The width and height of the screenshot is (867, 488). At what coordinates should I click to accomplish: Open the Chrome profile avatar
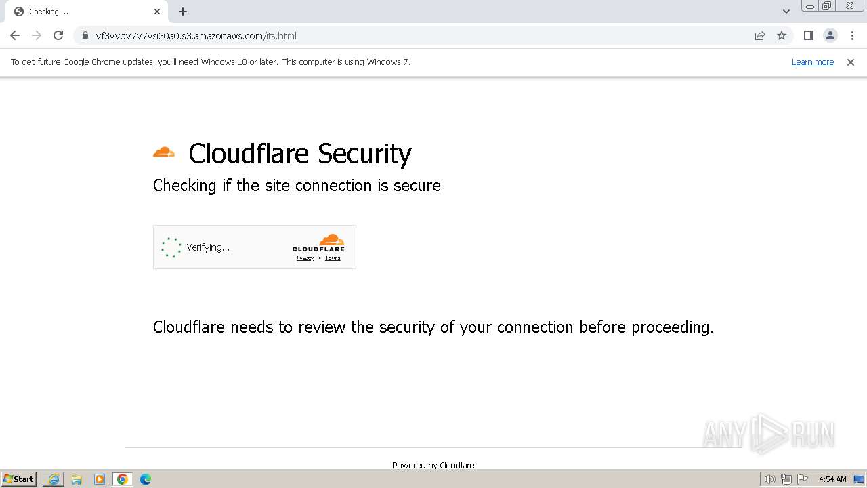coord(830,35)
